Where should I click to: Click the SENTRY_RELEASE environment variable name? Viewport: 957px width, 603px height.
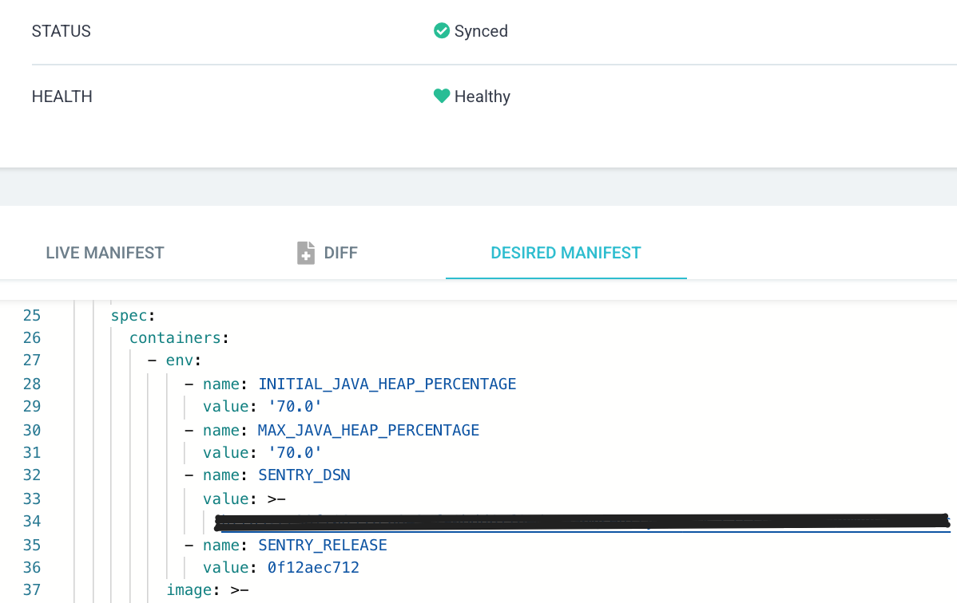pos(322,545)
